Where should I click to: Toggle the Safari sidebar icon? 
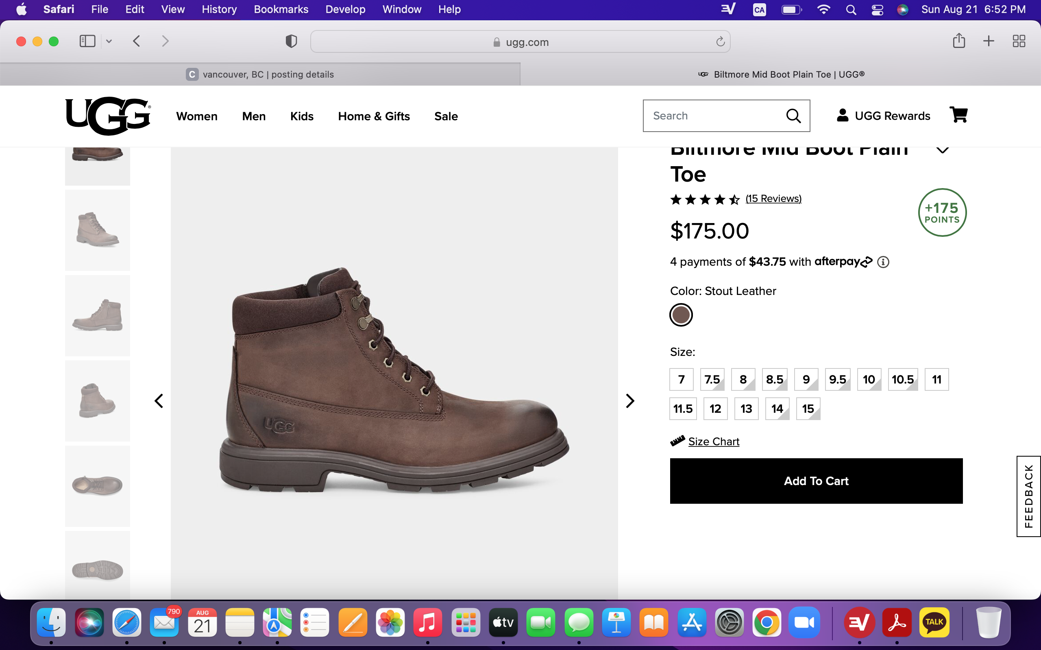87,41
